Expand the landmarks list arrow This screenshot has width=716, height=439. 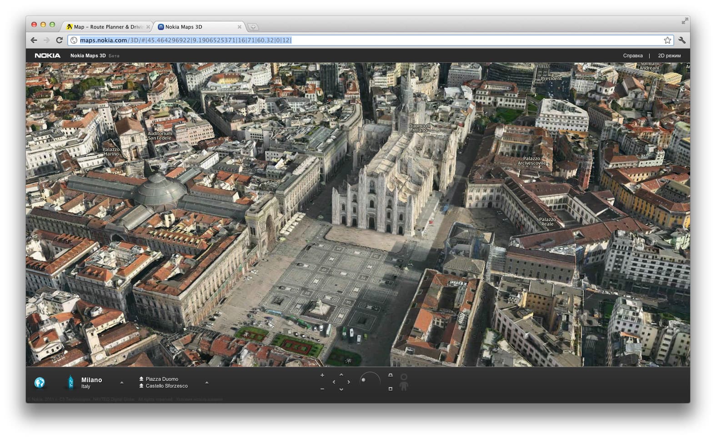tap(207, 383)
